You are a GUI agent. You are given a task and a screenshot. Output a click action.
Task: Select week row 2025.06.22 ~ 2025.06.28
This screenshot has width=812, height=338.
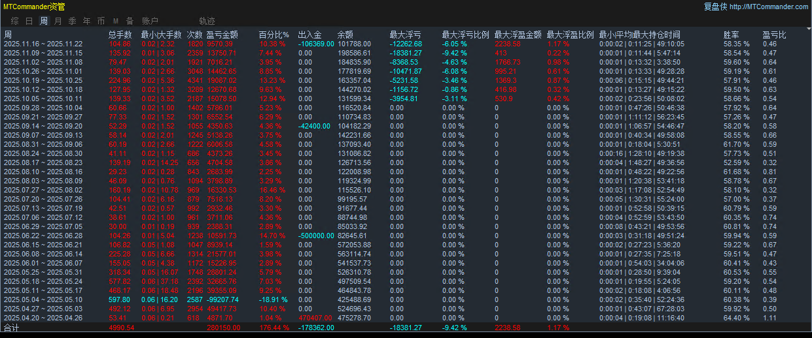point(406,236)
